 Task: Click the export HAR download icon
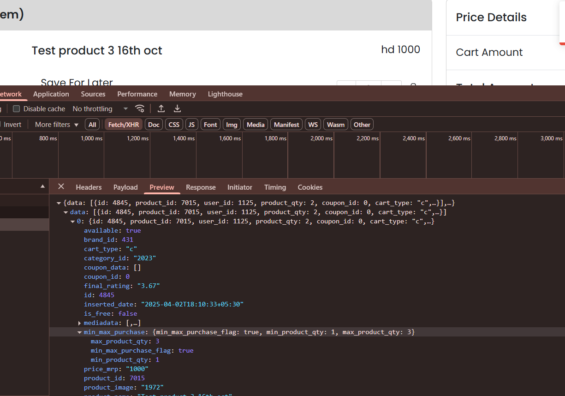(177, 108)
